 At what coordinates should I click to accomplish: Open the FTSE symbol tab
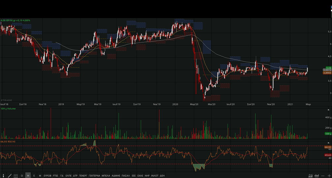click(55, 176)
